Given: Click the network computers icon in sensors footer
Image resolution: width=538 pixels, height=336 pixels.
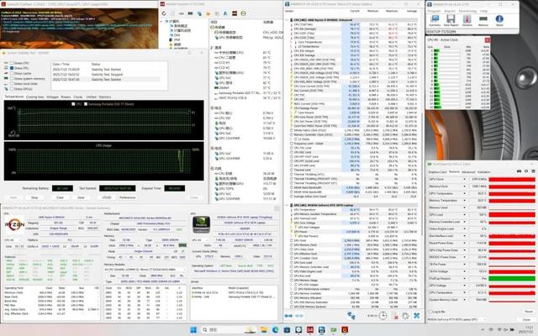Looking at the screenshot, I should (351, 316).
